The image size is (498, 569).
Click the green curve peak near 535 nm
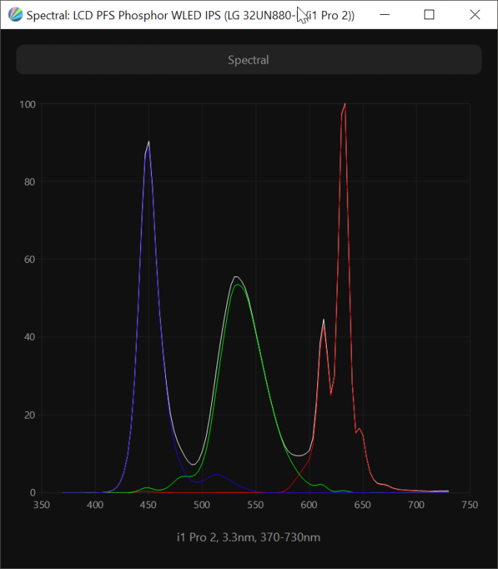(237, 285)
